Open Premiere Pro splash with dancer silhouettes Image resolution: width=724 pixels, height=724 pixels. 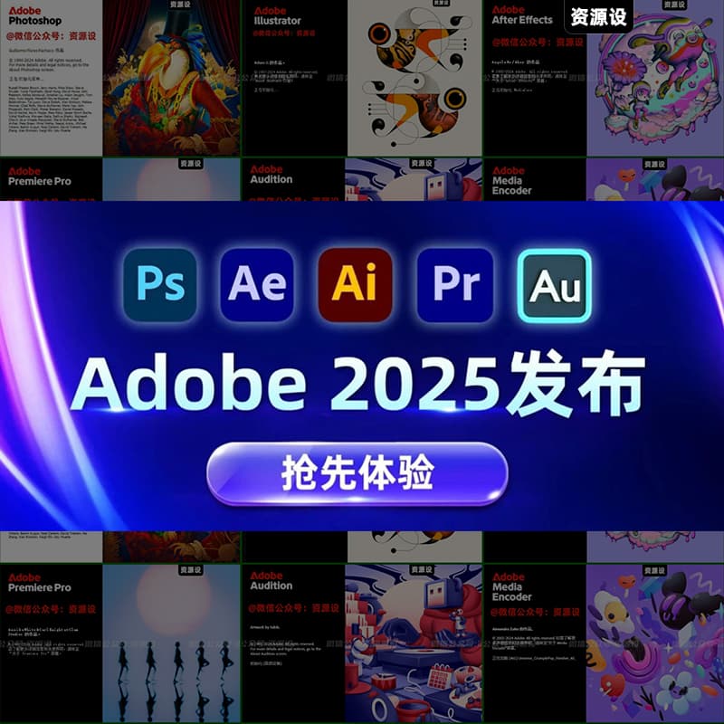172,644
